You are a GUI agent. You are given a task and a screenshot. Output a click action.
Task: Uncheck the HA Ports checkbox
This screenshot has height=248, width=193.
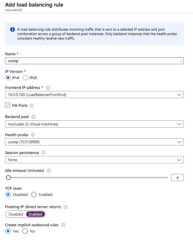coord(8,105)
